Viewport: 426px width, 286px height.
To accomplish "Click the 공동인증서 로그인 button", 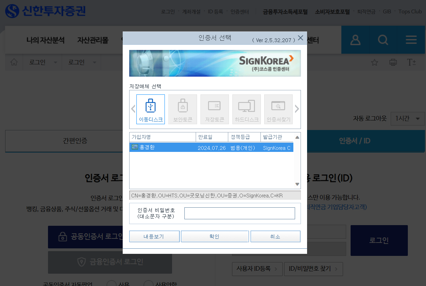I will pos(85,237).
